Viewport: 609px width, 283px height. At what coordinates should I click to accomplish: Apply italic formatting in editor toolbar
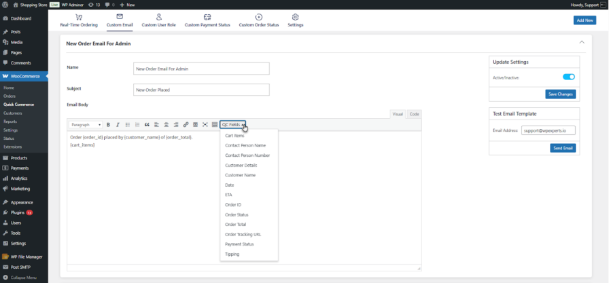point(118,125)
